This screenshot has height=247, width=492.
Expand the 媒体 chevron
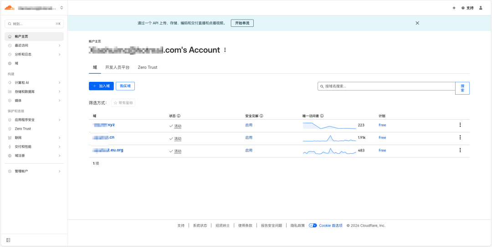[x=59, y=101]
